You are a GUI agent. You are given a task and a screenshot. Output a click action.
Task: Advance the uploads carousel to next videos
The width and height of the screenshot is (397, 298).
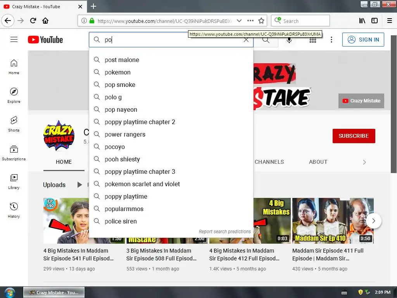click(x=373, y=221)
